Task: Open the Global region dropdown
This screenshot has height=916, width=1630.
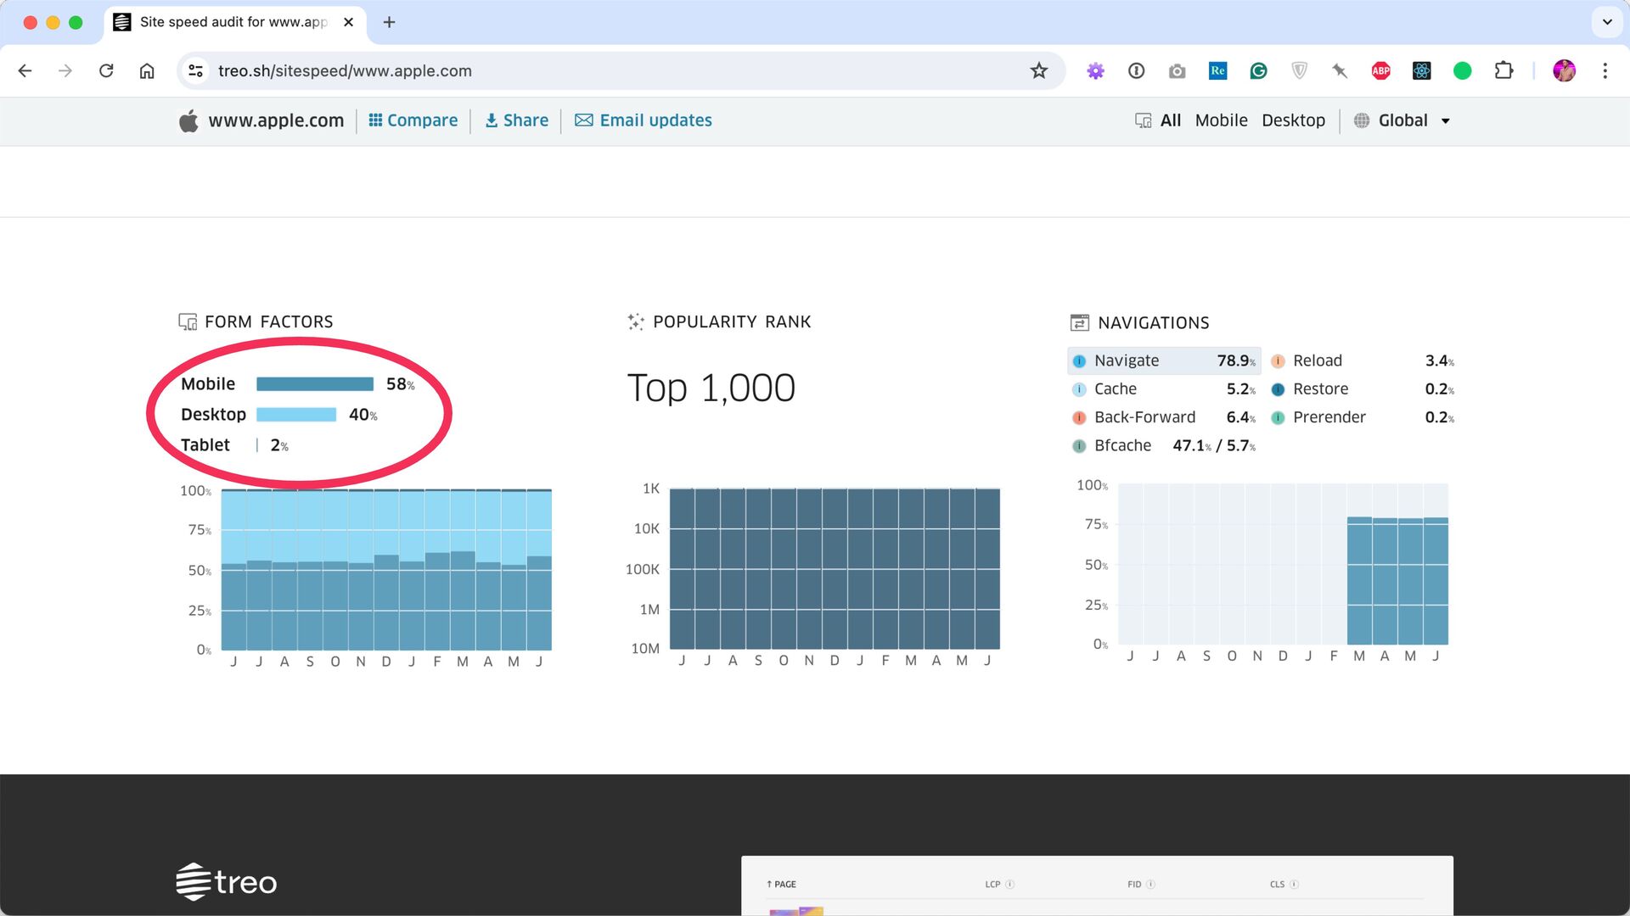Action: [1402, 120]
